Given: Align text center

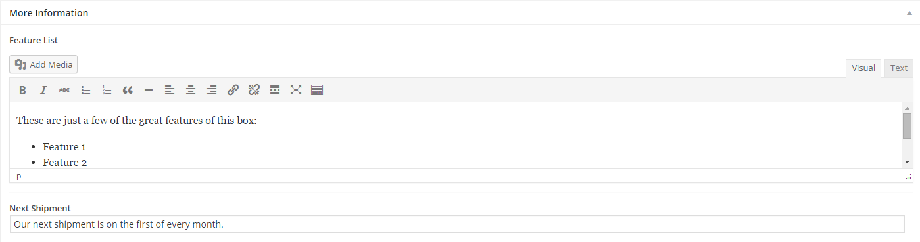Looking at the screenshot, I should (191, 91).
